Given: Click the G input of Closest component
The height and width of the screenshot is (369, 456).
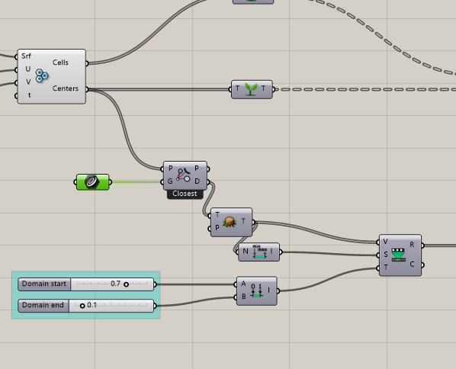Looking at the screenshot, I should [x=170, y=181].
